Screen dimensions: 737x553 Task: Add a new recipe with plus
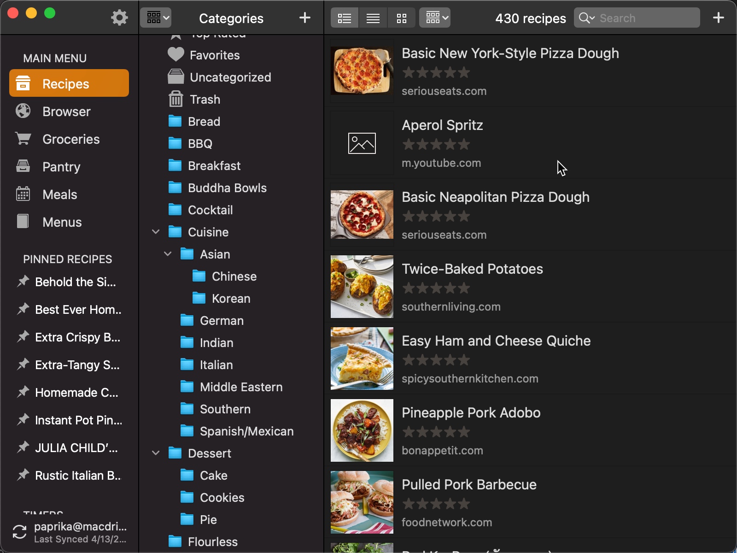718,18
